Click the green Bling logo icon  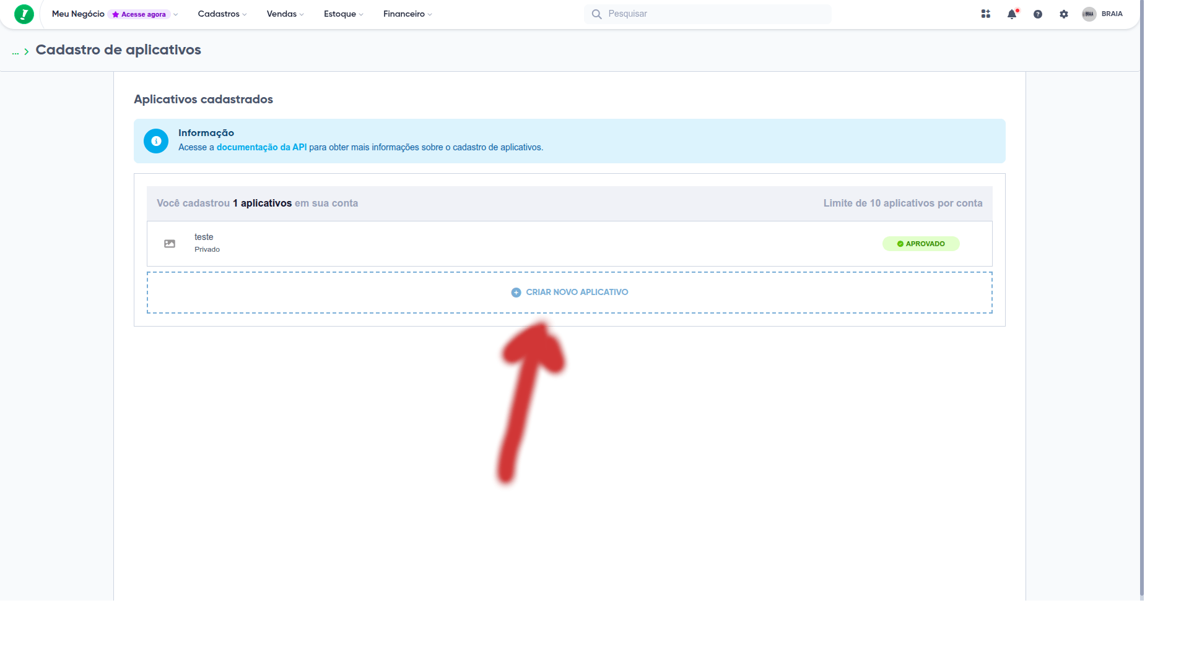(24, 14)
